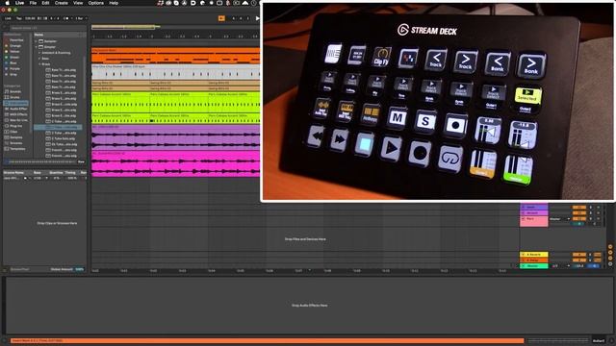Open the Drums browser category
The height and width of the screenshot is (346, 616).
point(14,97)
